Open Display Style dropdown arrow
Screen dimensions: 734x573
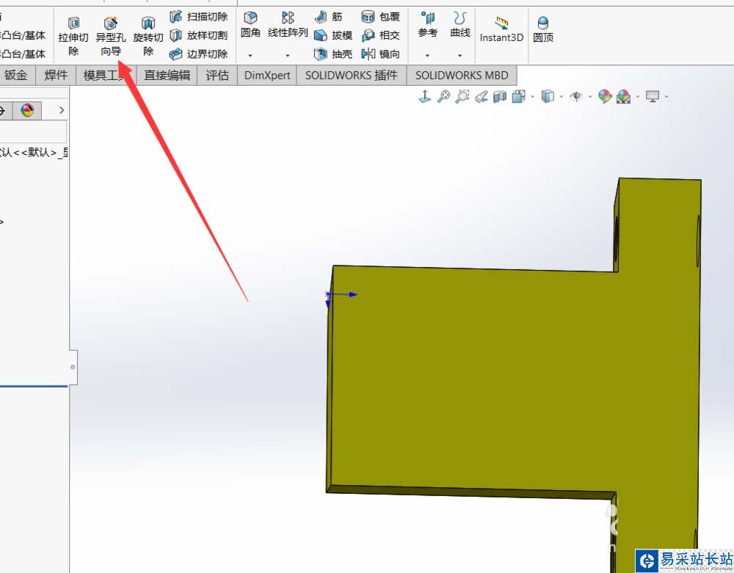562,97
